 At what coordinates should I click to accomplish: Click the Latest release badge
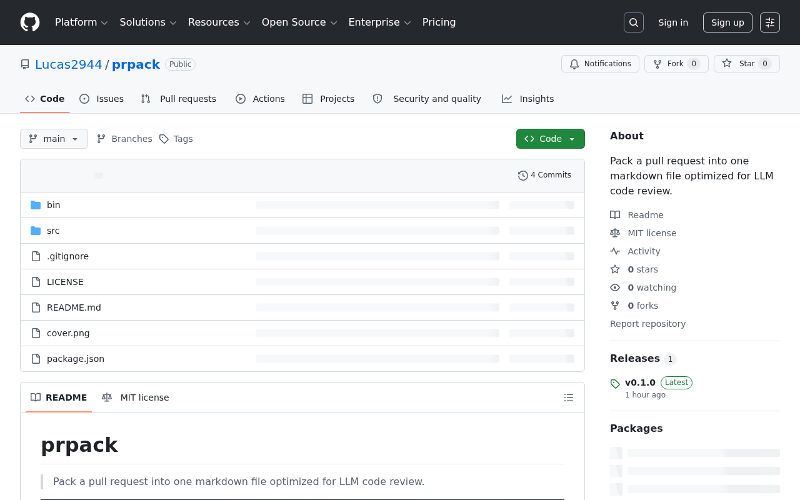[x=676, y=382]
